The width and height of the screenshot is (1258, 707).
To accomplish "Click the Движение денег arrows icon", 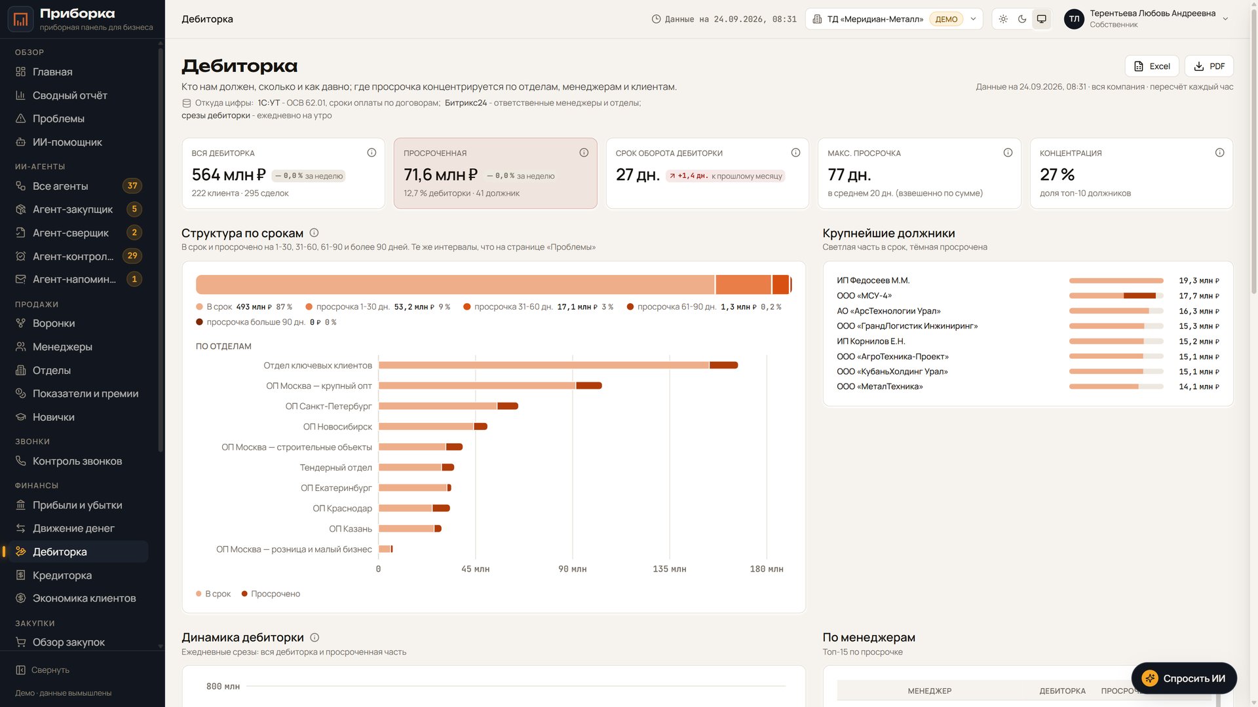I will tap(20, 528).
